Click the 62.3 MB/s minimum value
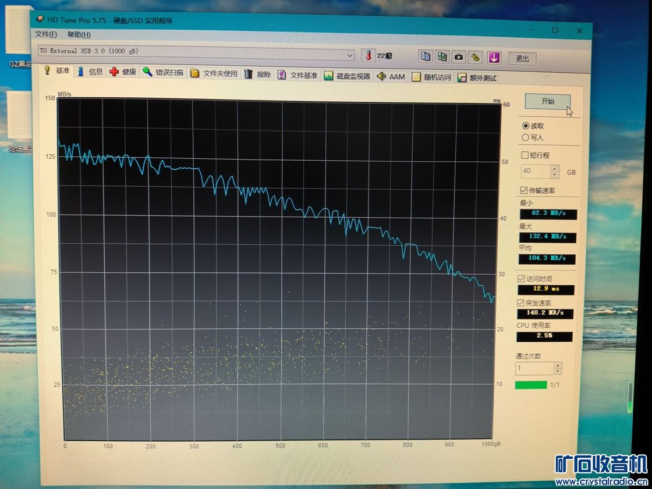Image resolution: width=652 pixels, height=489 pixels. pos(548,214)
